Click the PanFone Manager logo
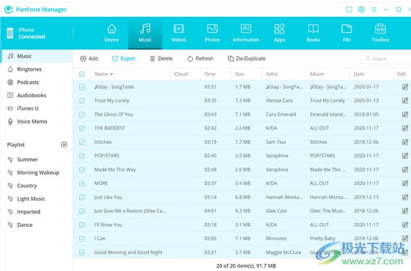 pos(8,10)
